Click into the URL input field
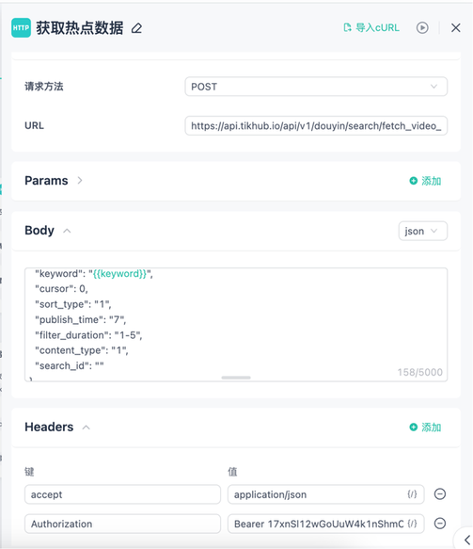Image resolution: width=473 pixels, height=549 pixels. tap(316, 125)
